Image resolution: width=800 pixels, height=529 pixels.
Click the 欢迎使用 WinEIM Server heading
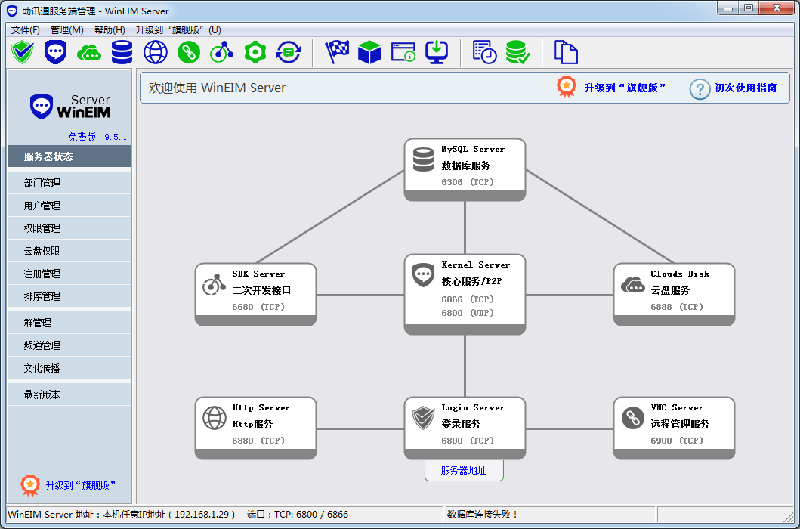[217, 88]
